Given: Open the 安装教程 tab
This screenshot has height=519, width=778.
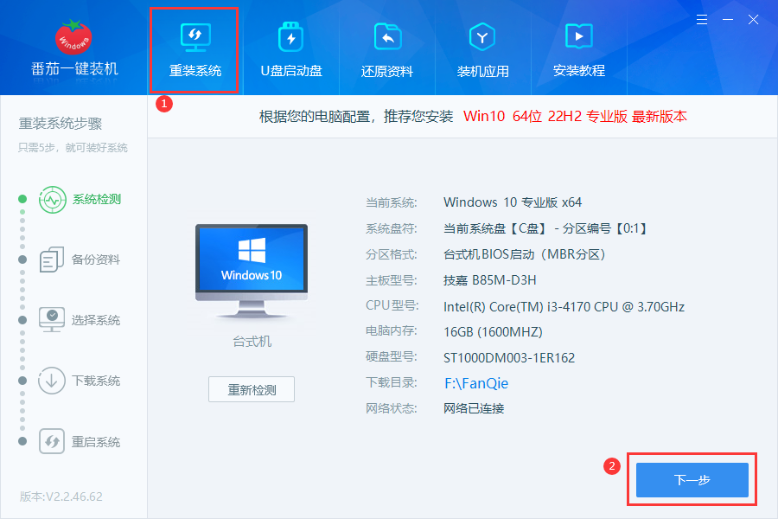Looking at the screenshot, I should (579, 50).
